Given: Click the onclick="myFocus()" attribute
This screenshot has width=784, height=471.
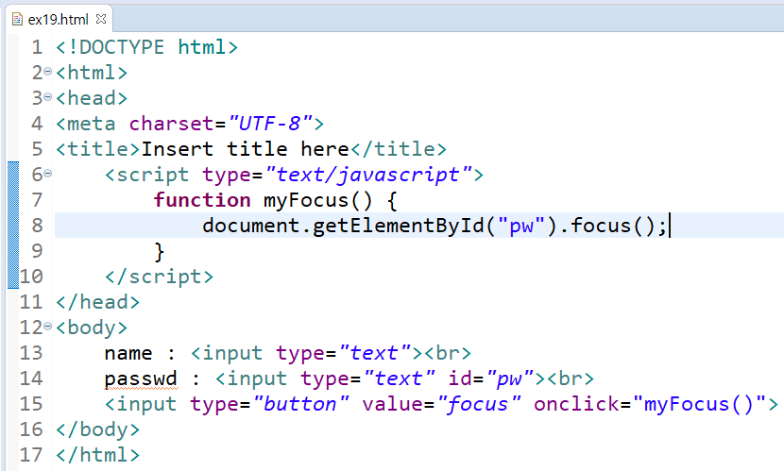Looking at the screenshot, I should (x=650, y=404).
